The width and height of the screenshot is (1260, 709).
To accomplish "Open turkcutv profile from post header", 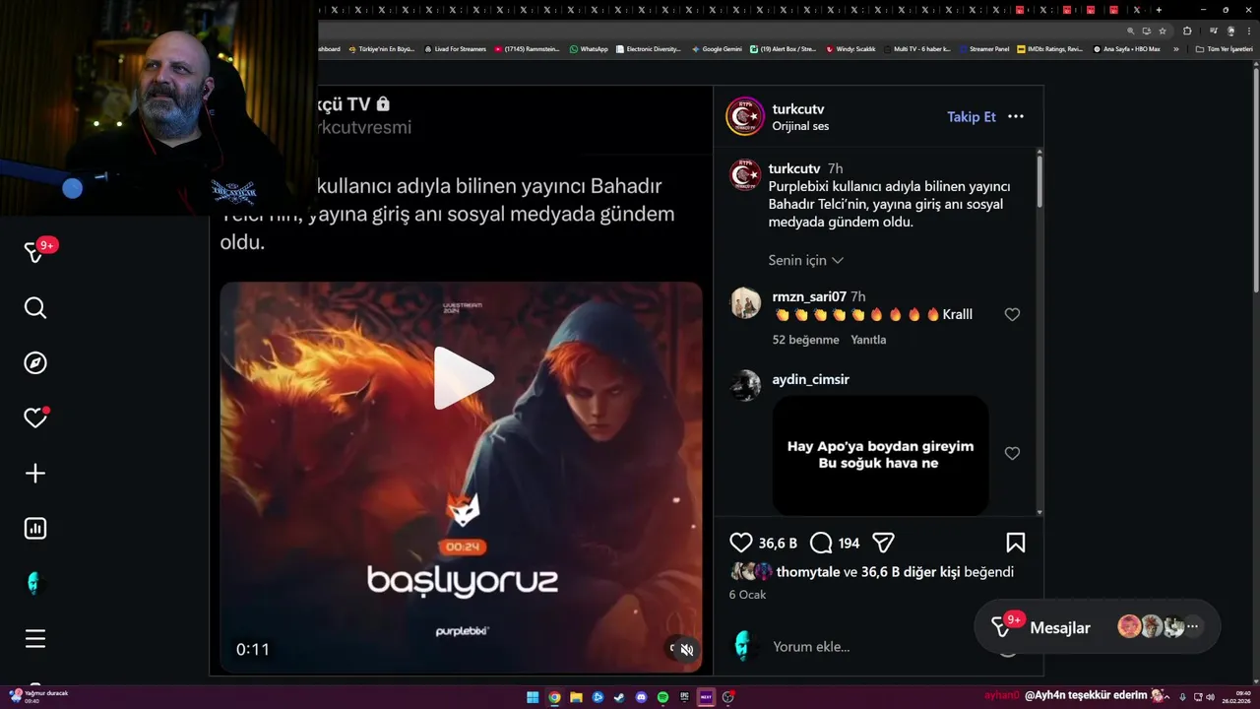I will pos(798,108).
